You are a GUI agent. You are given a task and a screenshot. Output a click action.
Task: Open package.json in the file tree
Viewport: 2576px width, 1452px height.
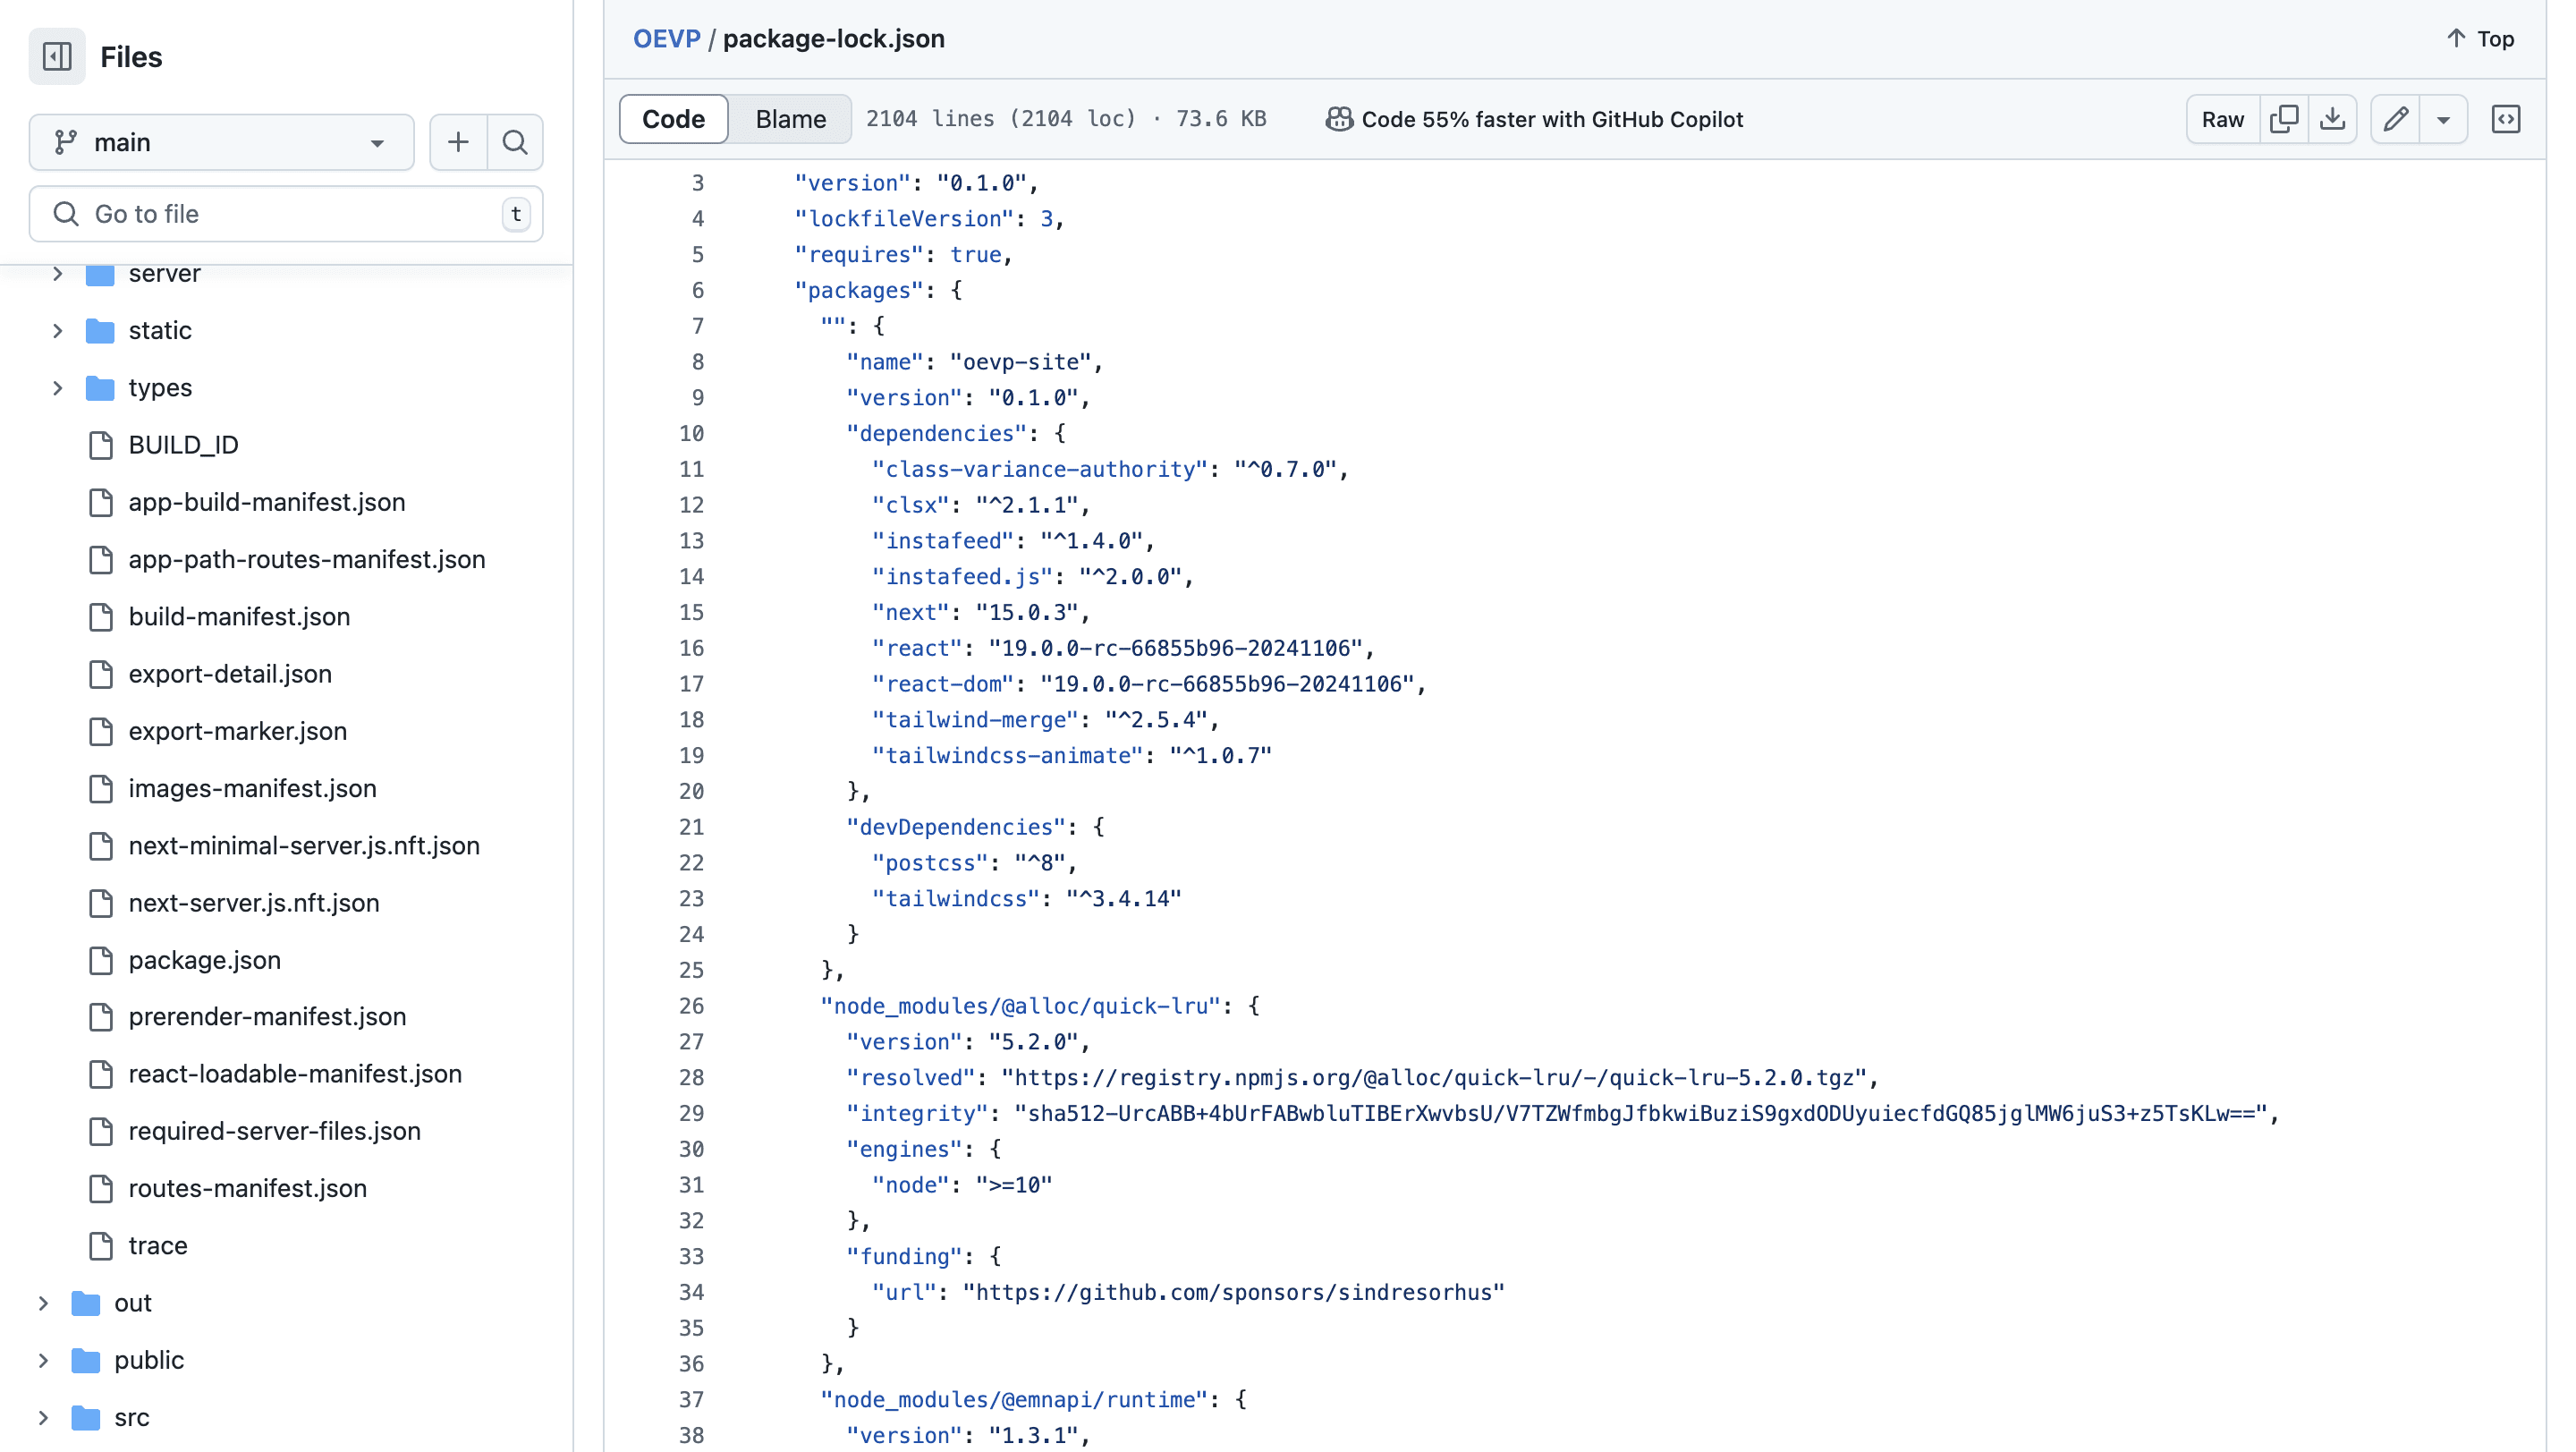click(x=204, y=960)
